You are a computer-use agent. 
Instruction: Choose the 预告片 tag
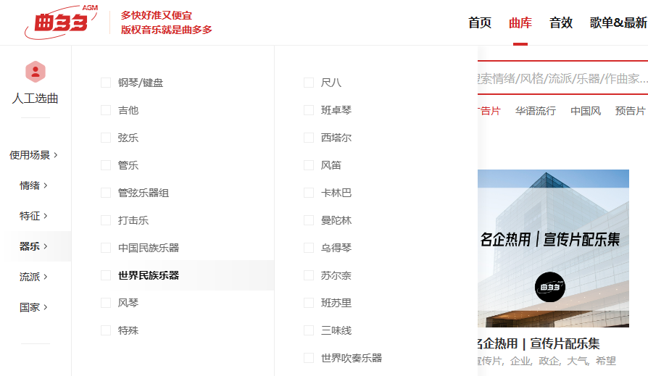click(x=630, y=111)
